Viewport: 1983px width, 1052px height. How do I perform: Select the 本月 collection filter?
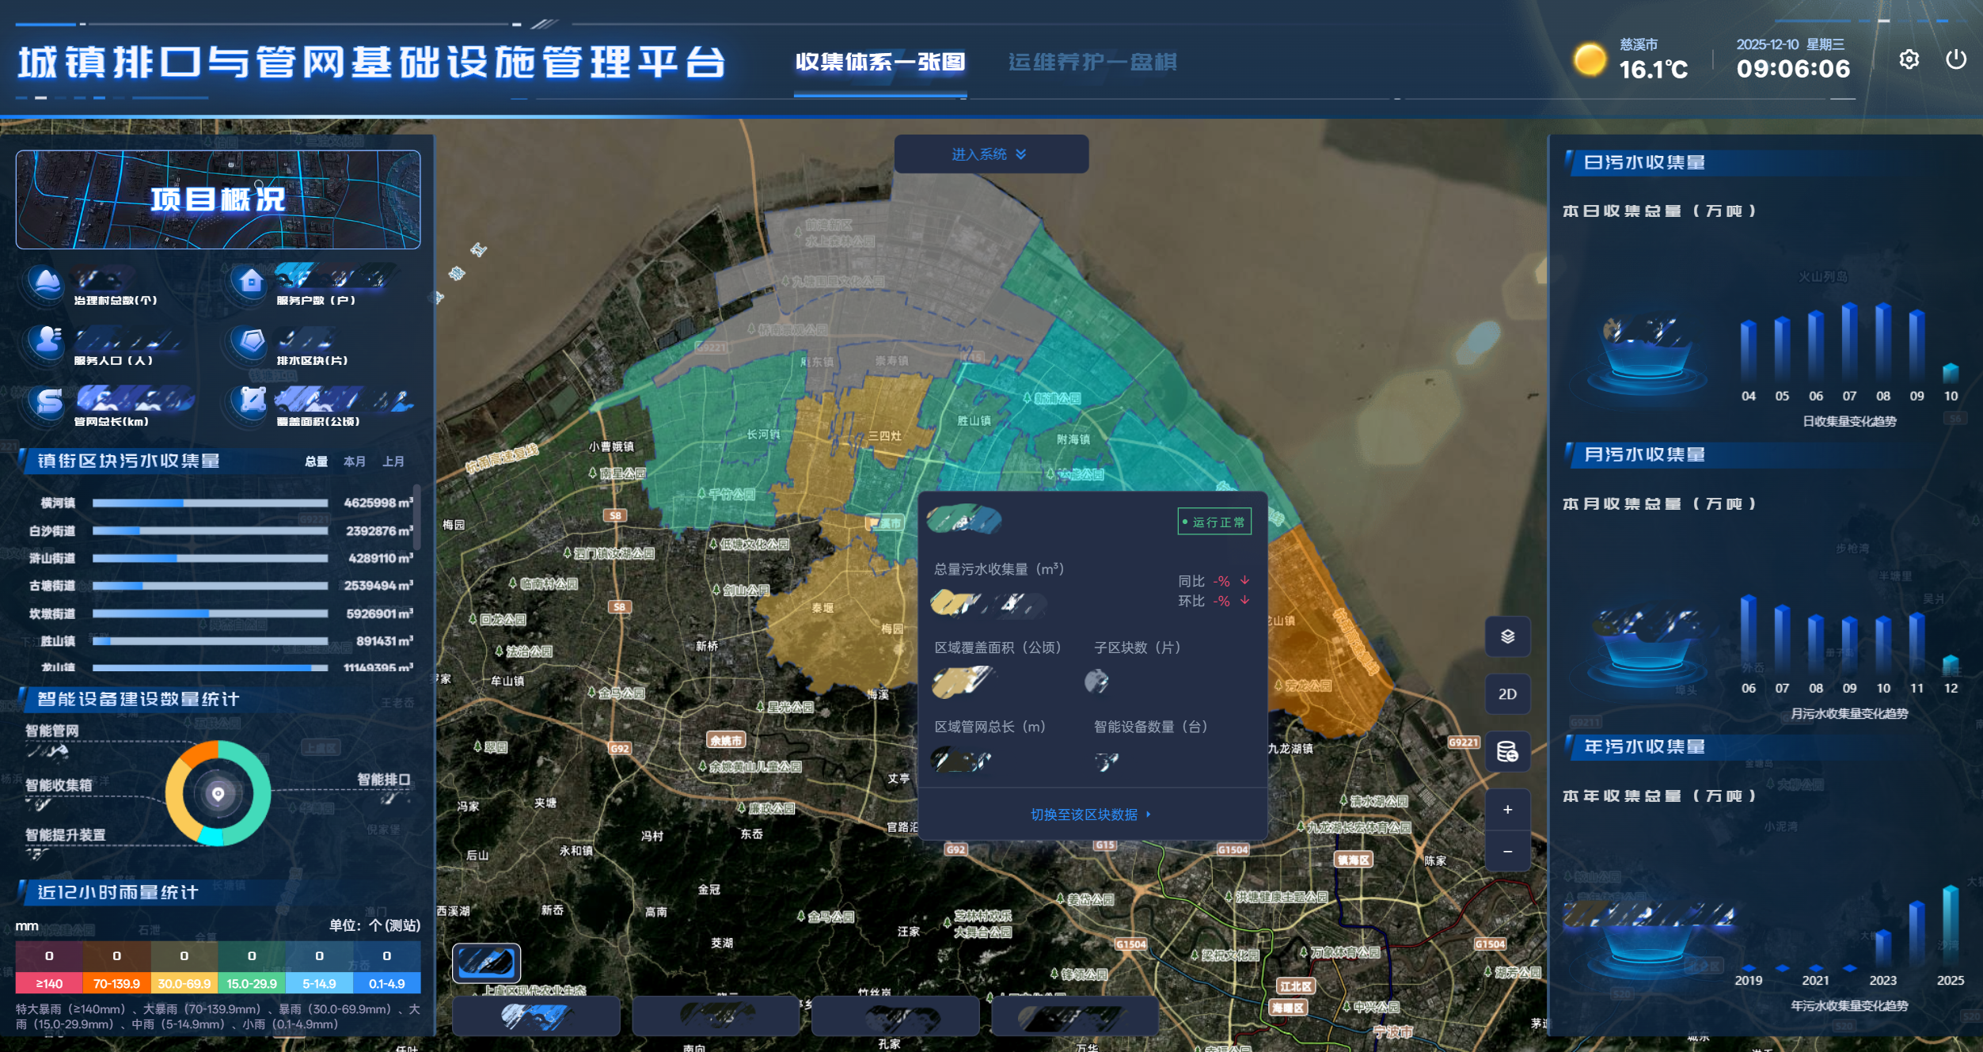point(354,461)
